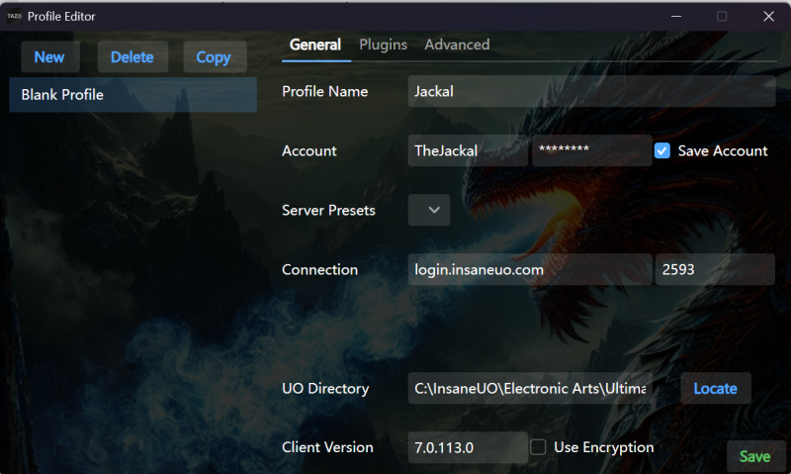Copy the selected profile
Viewport: 791px width, 474px height.
(x=215, y=57)
